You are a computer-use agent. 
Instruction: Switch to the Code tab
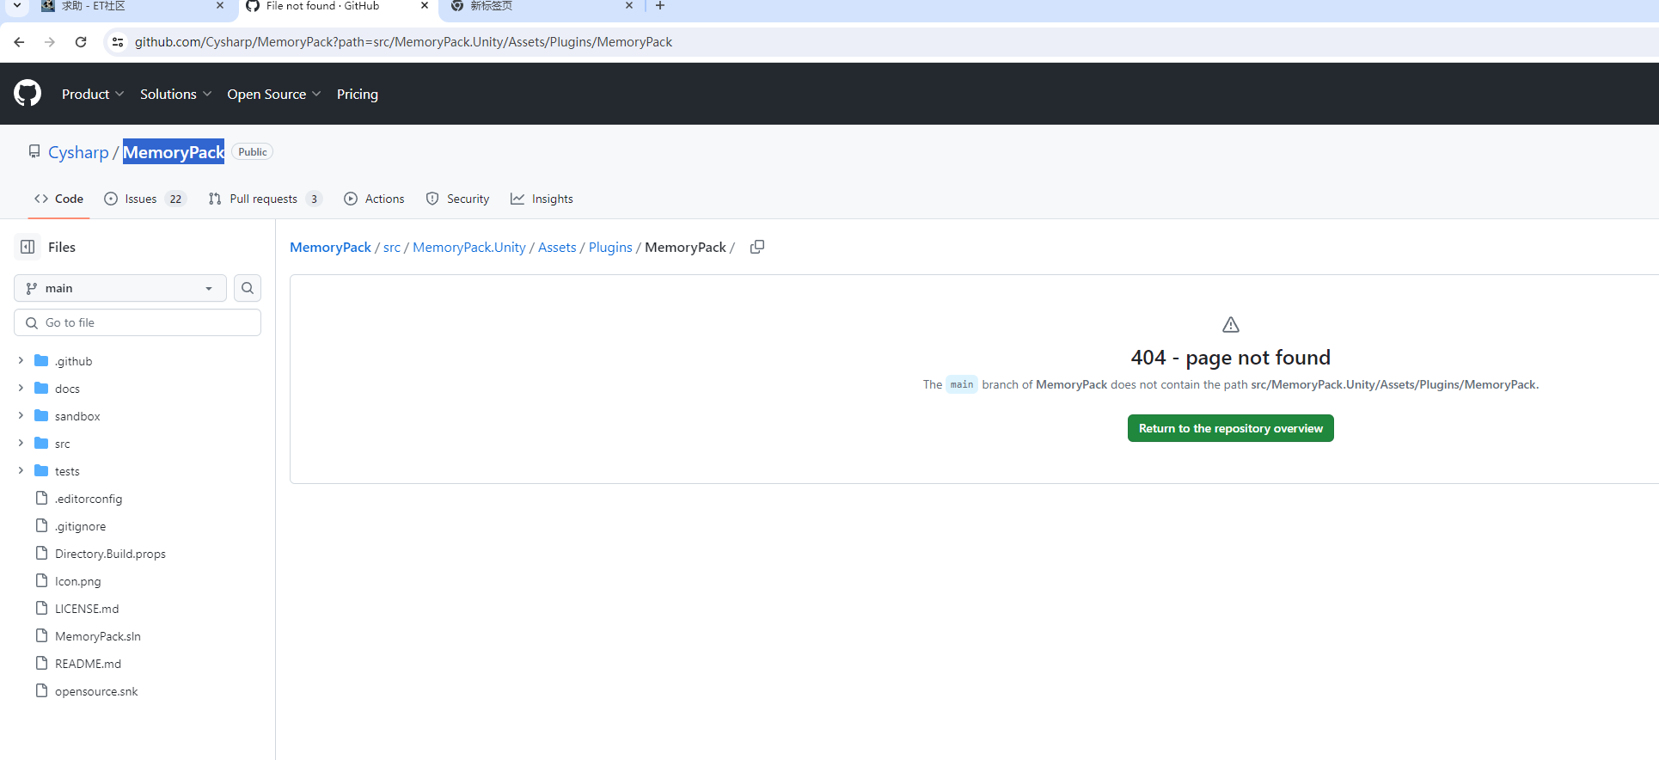pyautogui.click(x=58, y=199)
